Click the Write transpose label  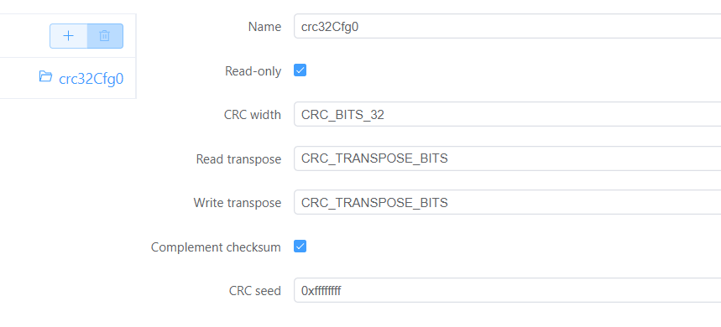pos(238,203)
